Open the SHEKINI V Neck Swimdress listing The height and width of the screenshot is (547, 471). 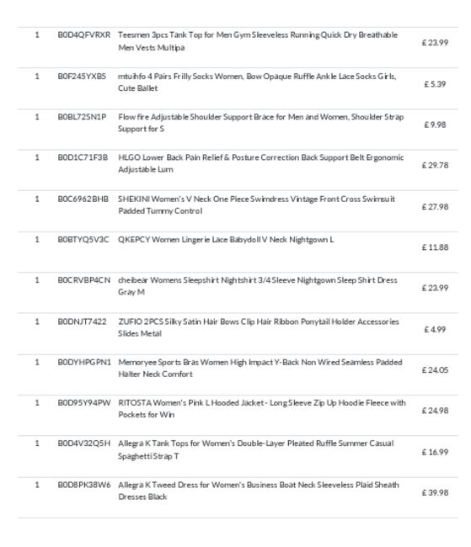256,204
